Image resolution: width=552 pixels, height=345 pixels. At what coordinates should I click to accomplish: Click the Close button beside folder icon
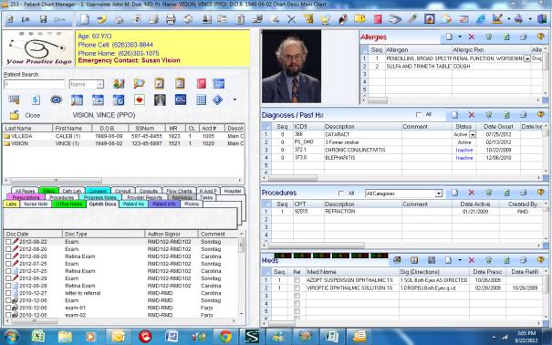pos(32,116)
